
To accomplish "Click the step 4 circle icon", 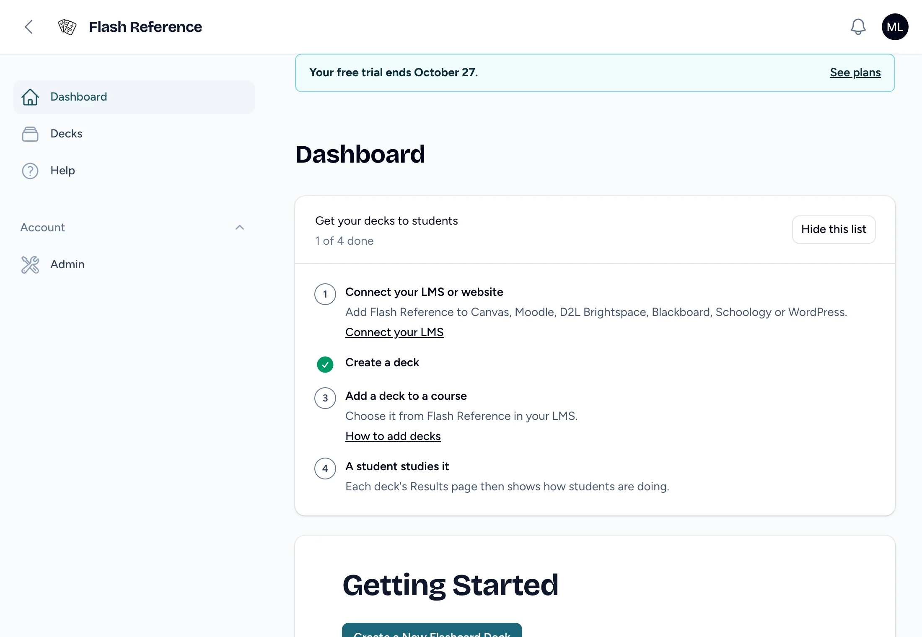I will point(325,468).
